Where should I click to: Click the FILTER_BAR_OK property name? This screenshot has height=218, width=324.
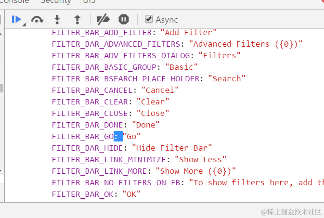pyautogui.click(x=83, y=194)
